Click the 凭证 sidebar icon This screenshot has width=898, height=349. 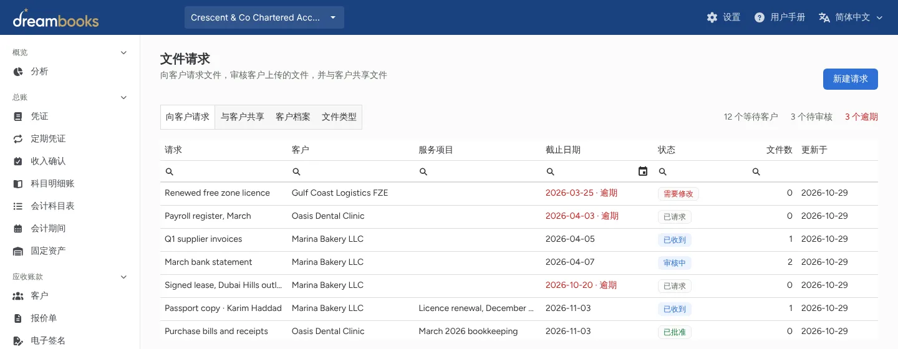(x=18, y=117)
